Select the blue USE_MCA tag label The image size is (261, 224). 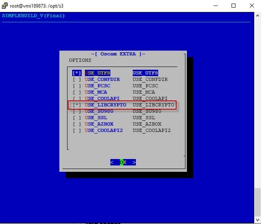[96, 92]
